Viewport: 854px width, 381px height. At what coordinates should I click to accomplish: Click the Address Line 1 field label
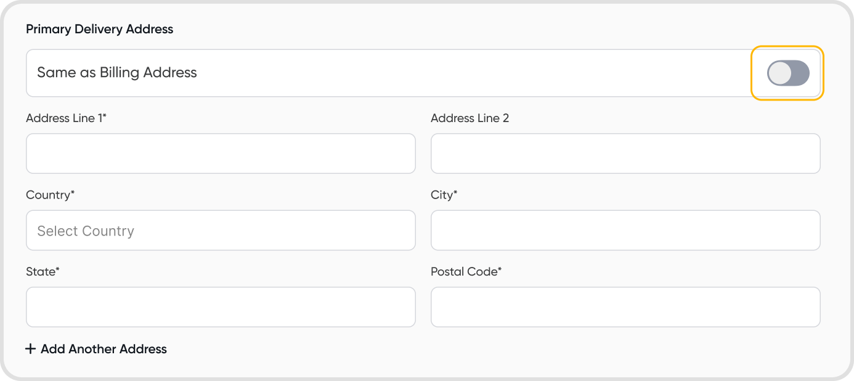click(66, 118)
